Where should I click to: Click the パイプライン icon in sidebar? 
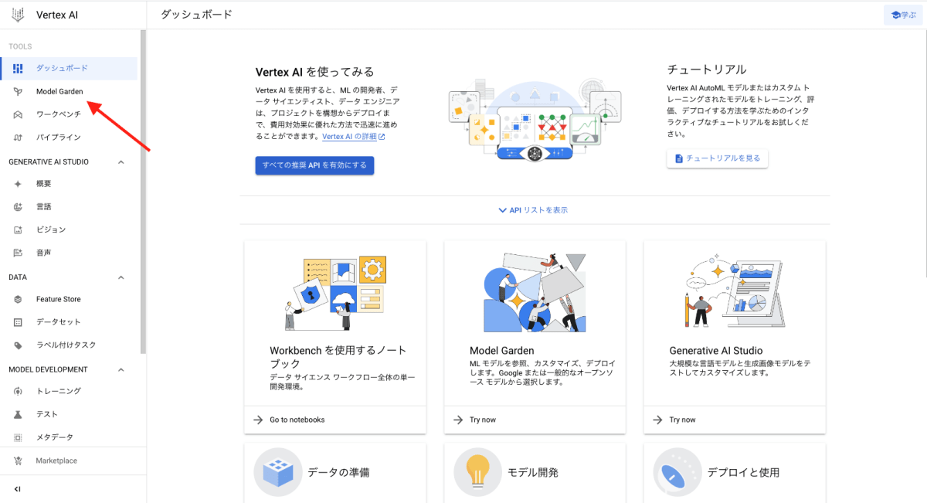pyautogui.click(x=18, y=138)
